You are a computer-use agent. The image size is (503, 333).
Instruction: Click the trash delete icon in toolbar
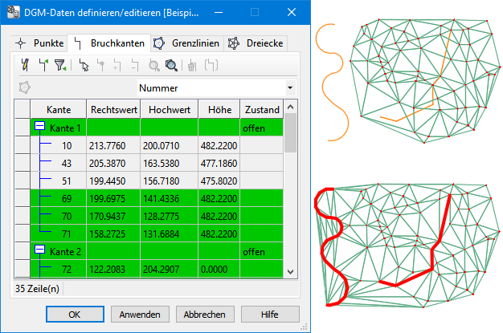click(193, 66)
